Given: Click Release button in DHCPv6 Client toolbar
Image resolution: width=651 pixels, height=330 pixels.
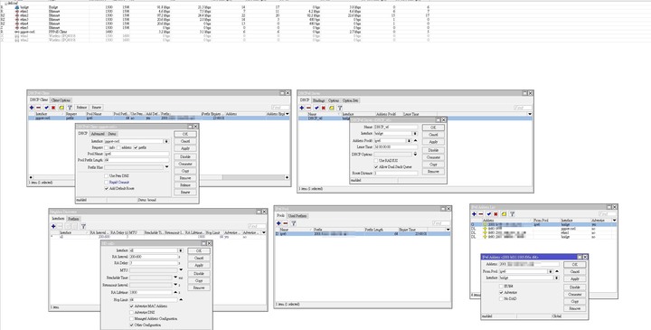Looking at the screenshot, I should [x=81, y=108].
